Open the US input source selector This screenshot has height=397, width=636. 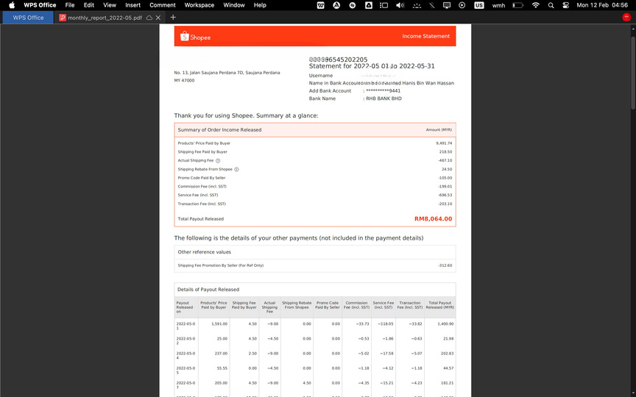[479, 5]
